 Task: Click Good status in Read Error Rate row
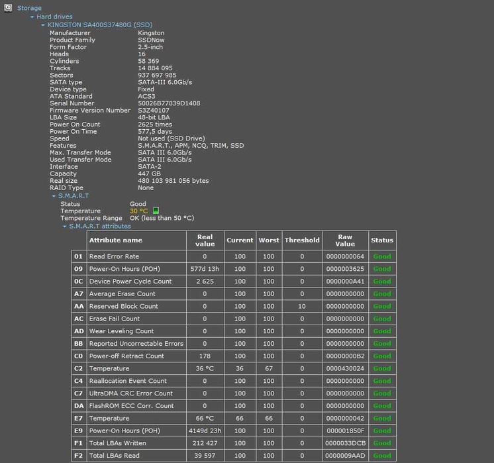tap(382, 256)
